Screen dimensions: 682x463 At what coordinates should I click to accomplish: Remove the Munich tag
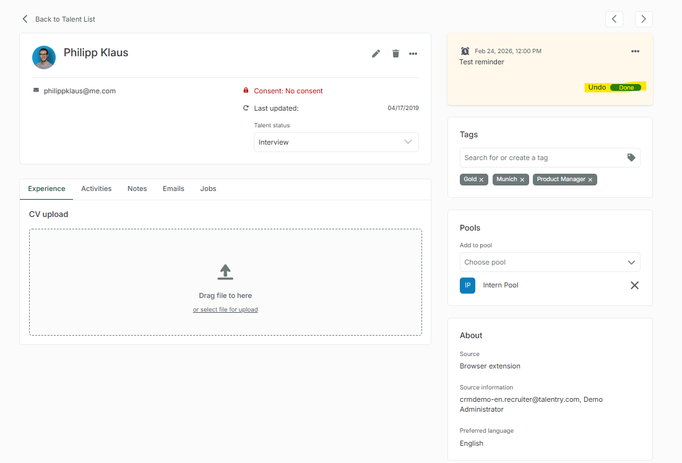522,180
